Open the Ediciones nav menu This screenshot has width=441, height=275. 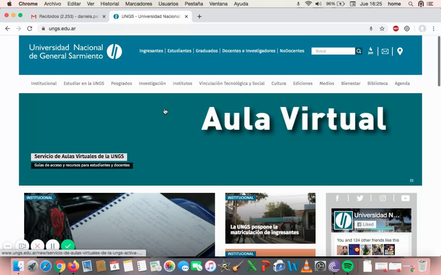point(303,83)
